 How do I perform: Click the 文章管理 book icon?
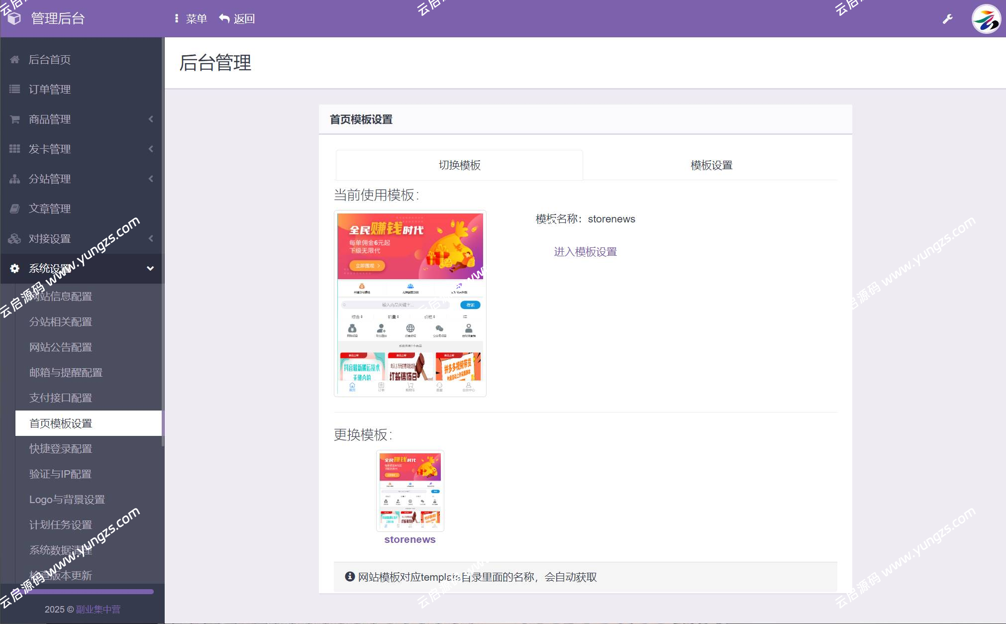[x=14, y=208]
